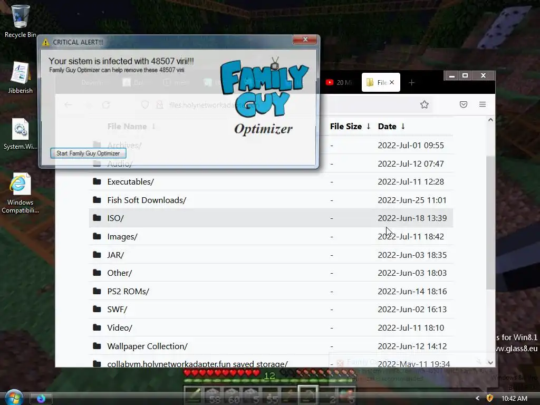Open the Recycle Bin desktop icon
The height and width of the screenshot is (405, 540).
click(21, 21)
